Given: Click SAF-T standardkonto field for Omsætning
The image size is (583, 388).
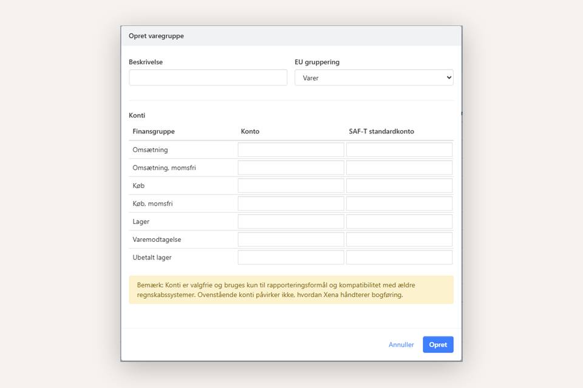Looking at the screenshot, I should tap(399, 150).
